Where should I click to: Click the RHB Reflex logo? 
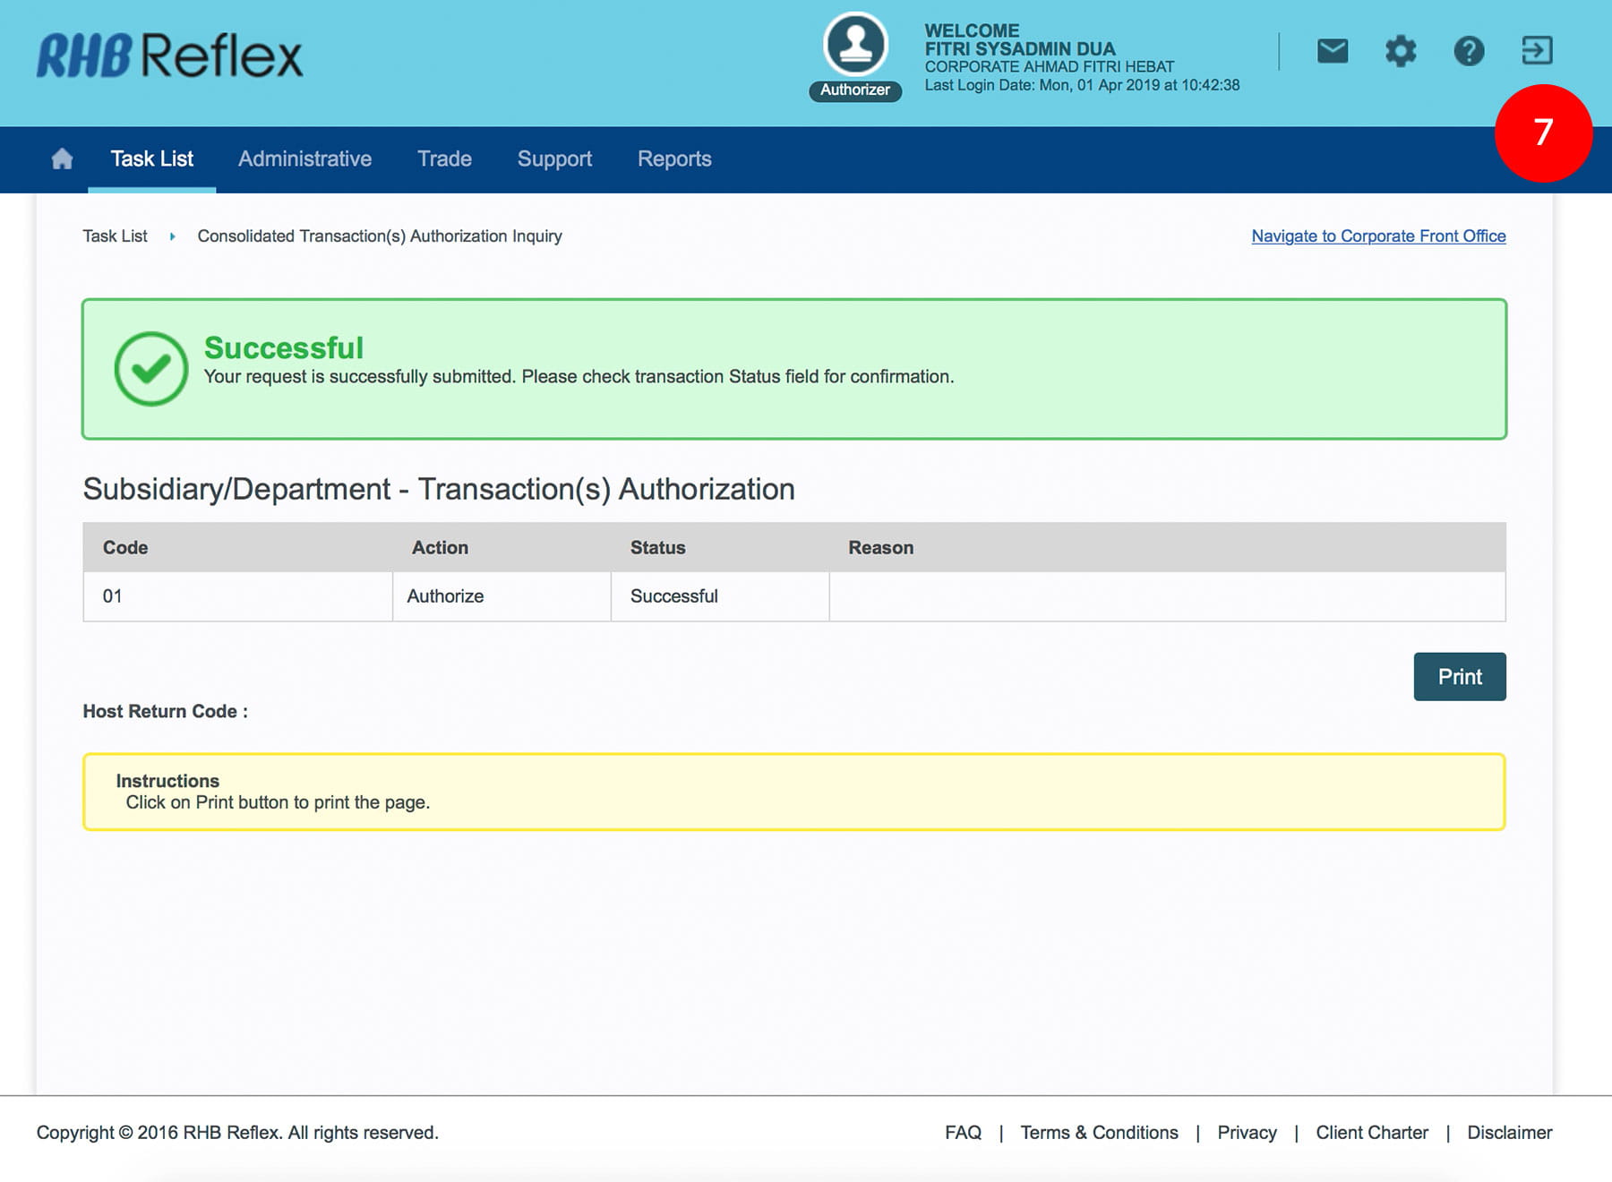point(170,56)
